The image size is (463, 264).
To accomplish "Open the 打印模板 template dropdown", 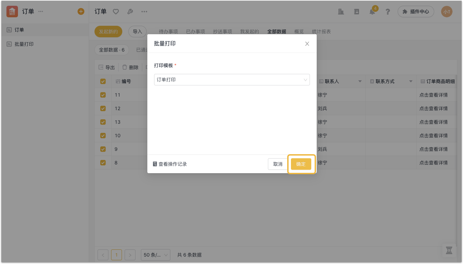I will (232, 80).
